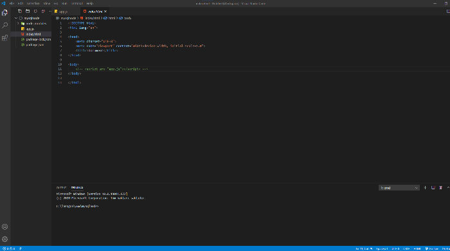The width and height of the screenshot is (450, 251).
Task: Click html element in the breadcrumb
Action: point(112,18)
